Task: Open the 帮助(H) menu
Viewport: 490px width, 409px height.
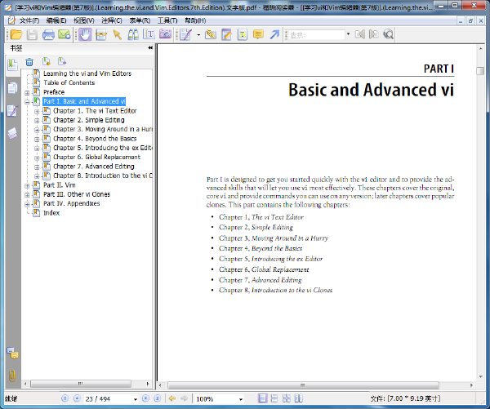Action: (195, 20)
